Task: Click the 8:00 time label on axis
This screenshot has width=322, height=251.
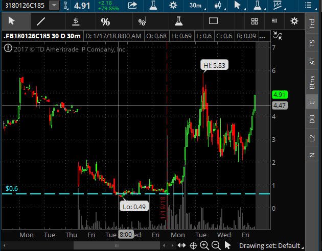Action: (x=126, y=234)
